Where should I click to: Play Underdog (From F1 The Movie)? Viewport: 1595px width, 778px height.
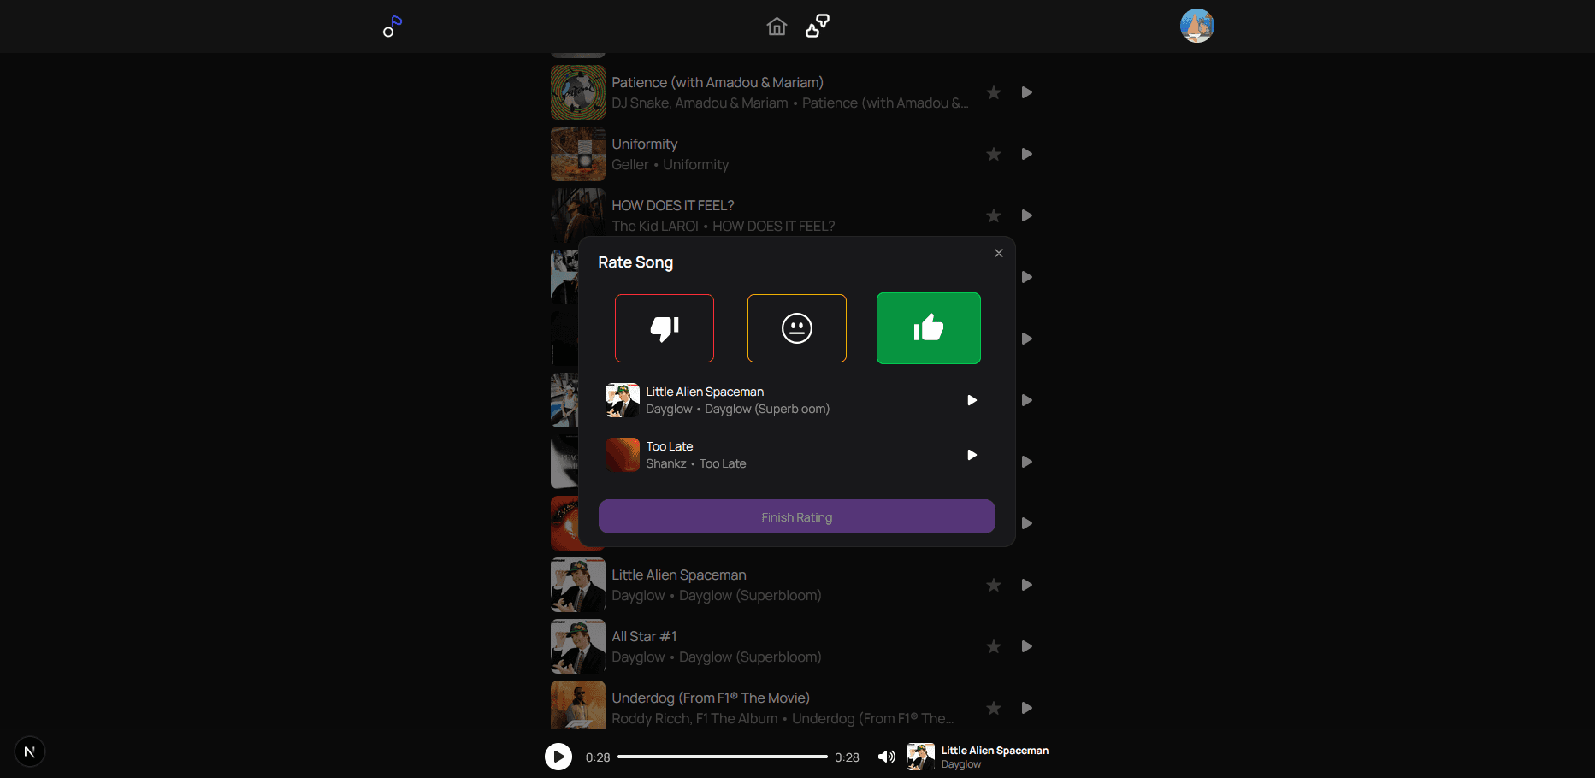pos(1027,708)
